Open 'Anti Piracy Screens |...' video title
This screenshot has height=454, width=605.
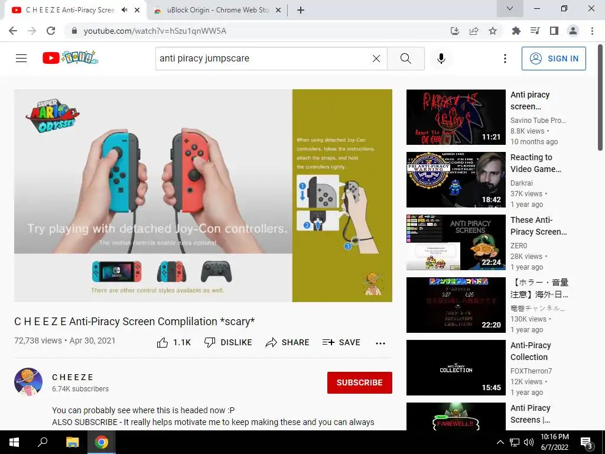(531, 414)
